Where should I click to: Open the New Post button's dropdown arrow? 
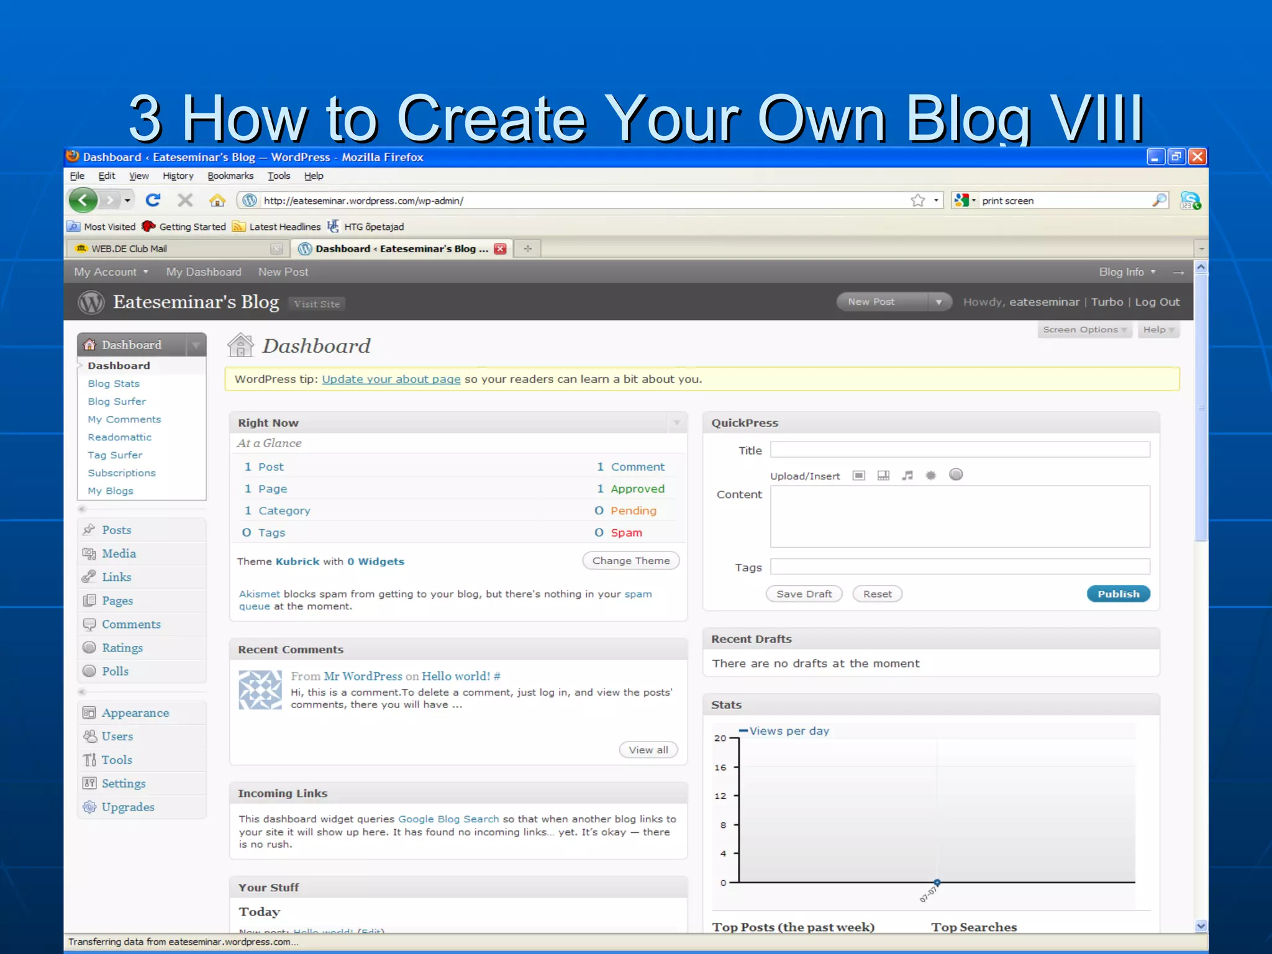tap(939, 302)
